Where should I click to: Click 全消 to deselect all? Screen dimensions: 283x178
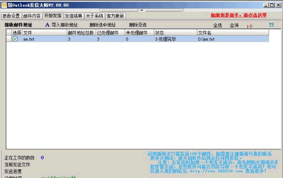(234, 25)
